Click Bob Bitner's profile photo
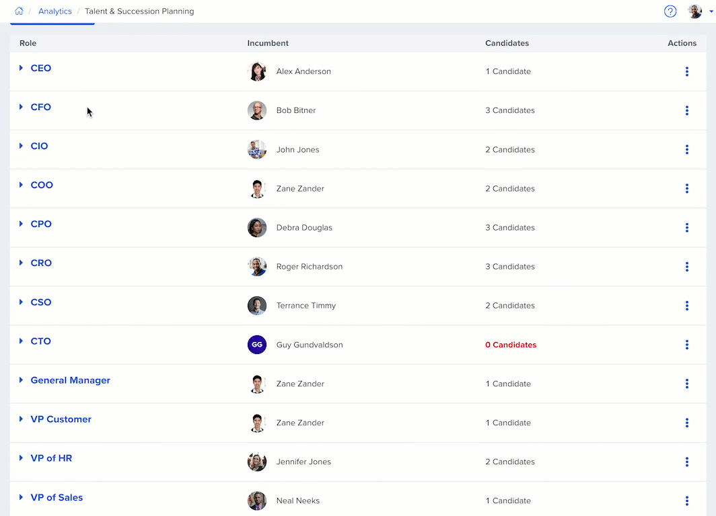This screenshot has height=516, width=716. [x=257, y=111]
